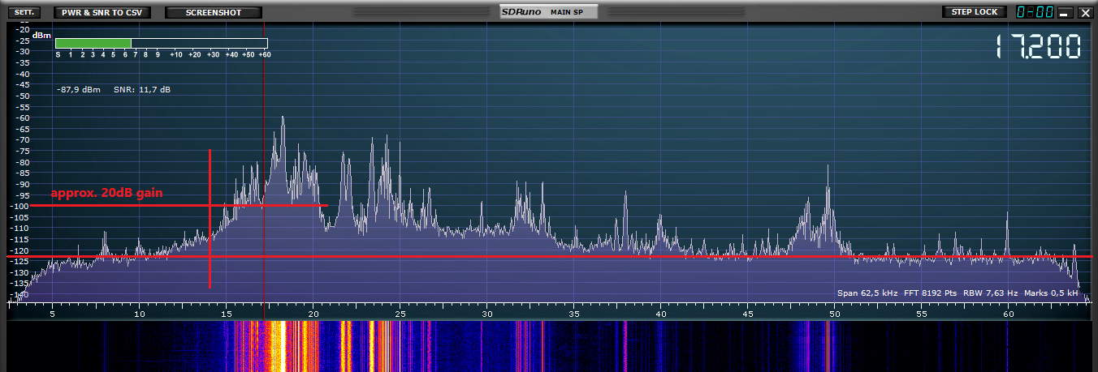Open the SETT. settings panel
The image size is (1098, 372).
pyautogui.click(x=22, y=13)
